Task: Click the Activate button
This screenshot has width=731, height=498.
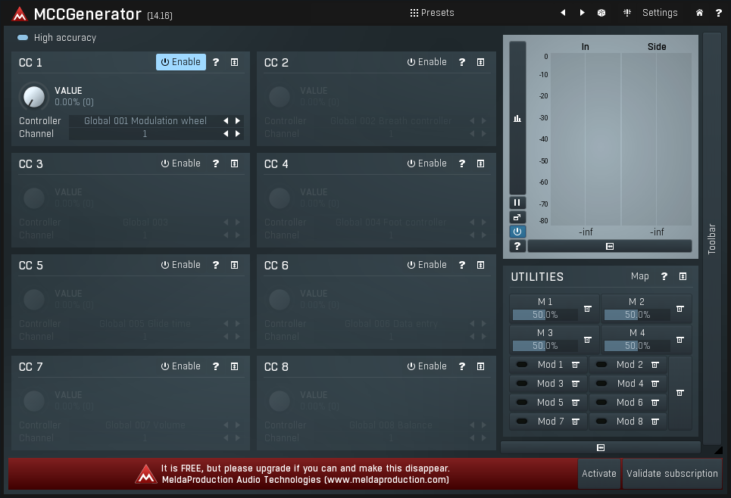Action: click(x=598, y=474)
